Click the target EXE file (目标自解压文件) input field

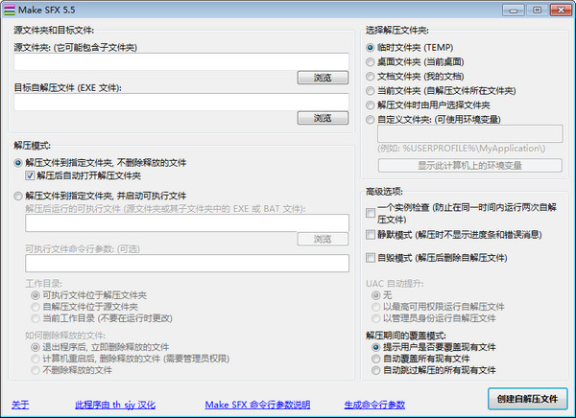(181, 102)
